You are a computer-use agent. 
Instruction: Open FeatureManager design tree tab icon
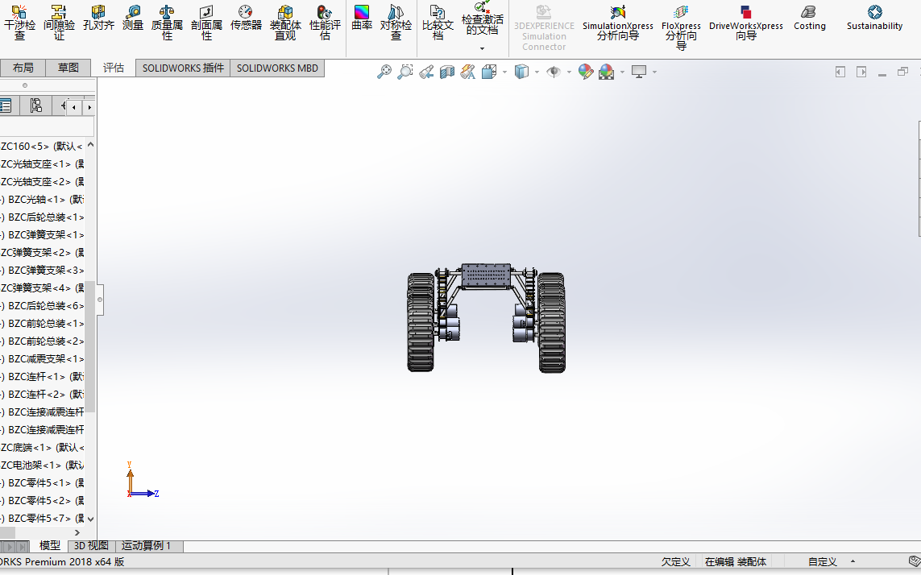6,105
